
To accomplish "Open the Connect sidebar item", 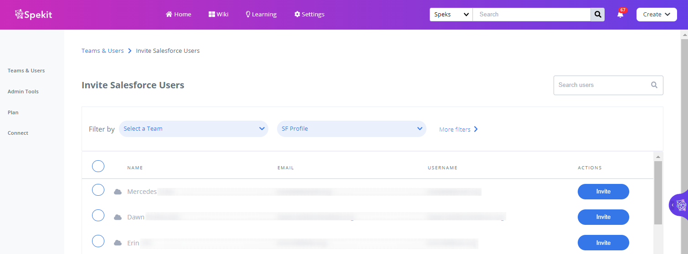I will click(x=18, y=133).
